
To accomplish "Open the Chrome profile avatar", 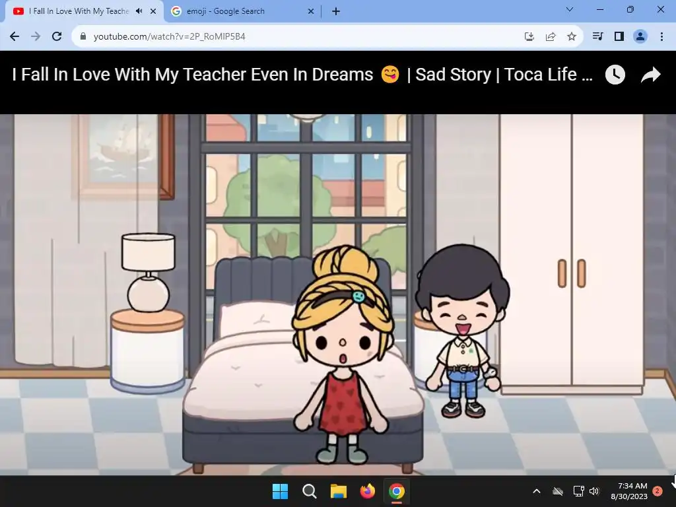I will tap(640, 37).
